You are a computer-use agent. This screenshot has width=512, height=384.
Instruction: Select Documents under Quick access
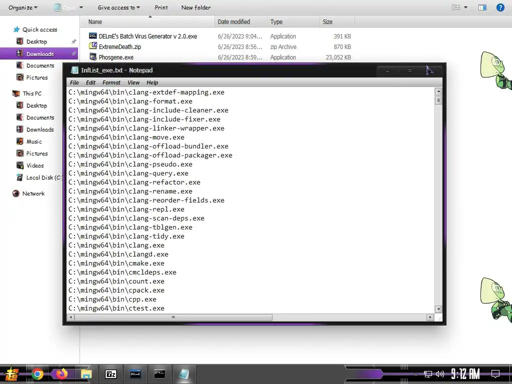39,65
